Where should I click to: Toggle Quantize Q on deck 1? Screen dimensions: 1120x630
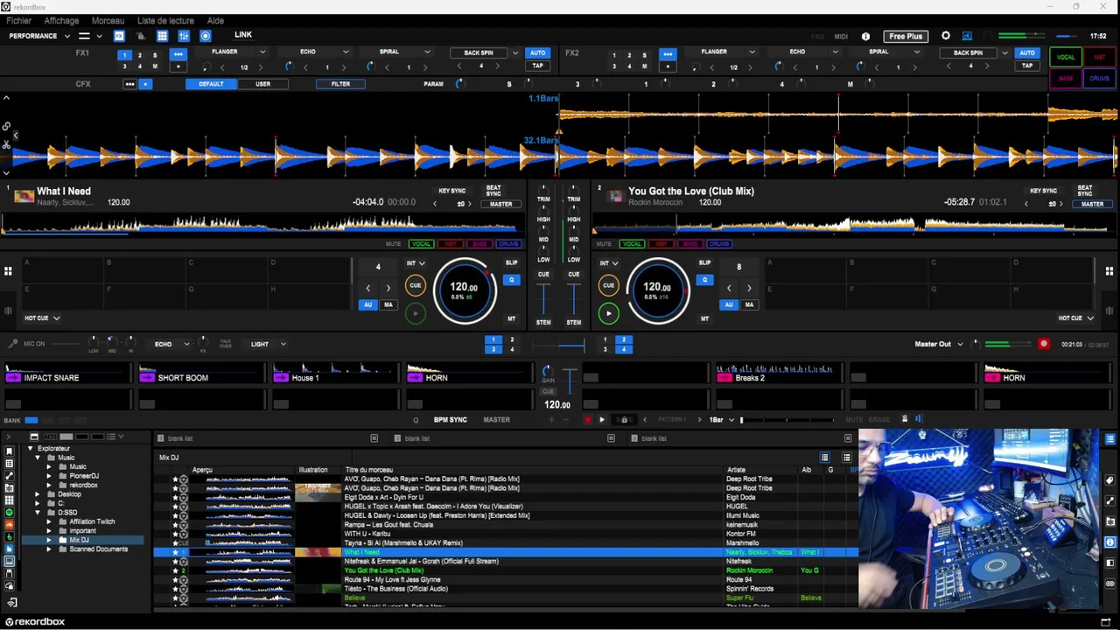[x=511, y=280]
